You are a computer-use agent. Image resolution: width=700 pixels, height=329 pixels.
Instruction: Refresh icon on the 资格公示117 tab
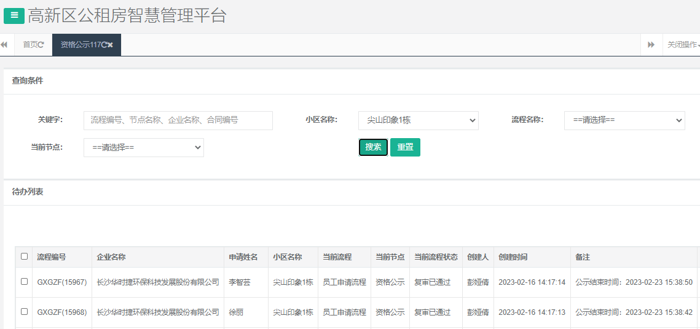[104, 45]
